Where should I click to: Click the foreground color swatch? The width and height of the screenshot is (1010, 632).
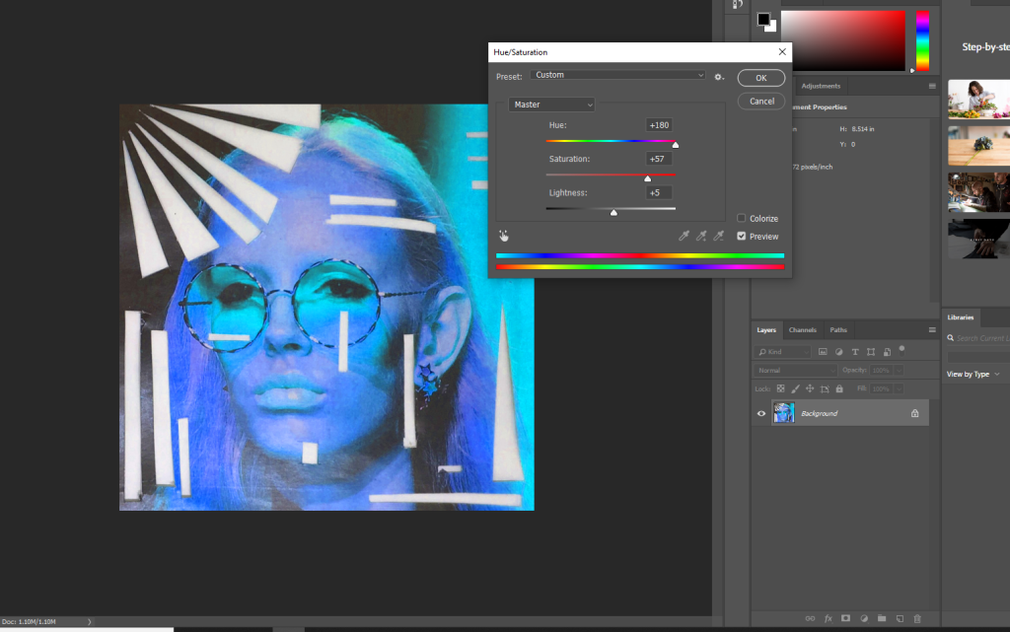click(x=763, y=20)
